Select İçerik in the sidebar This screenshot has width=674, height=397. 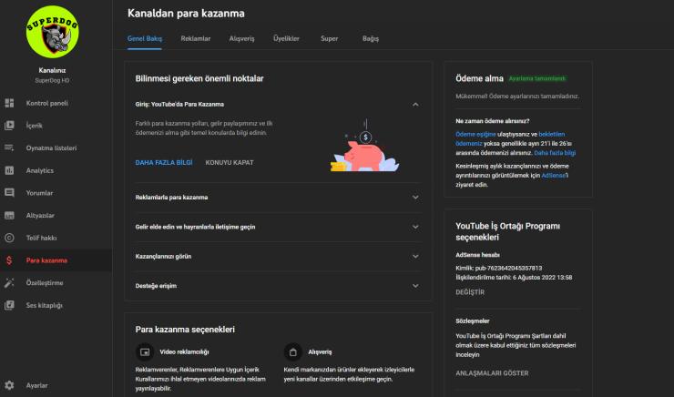(34, 126)
